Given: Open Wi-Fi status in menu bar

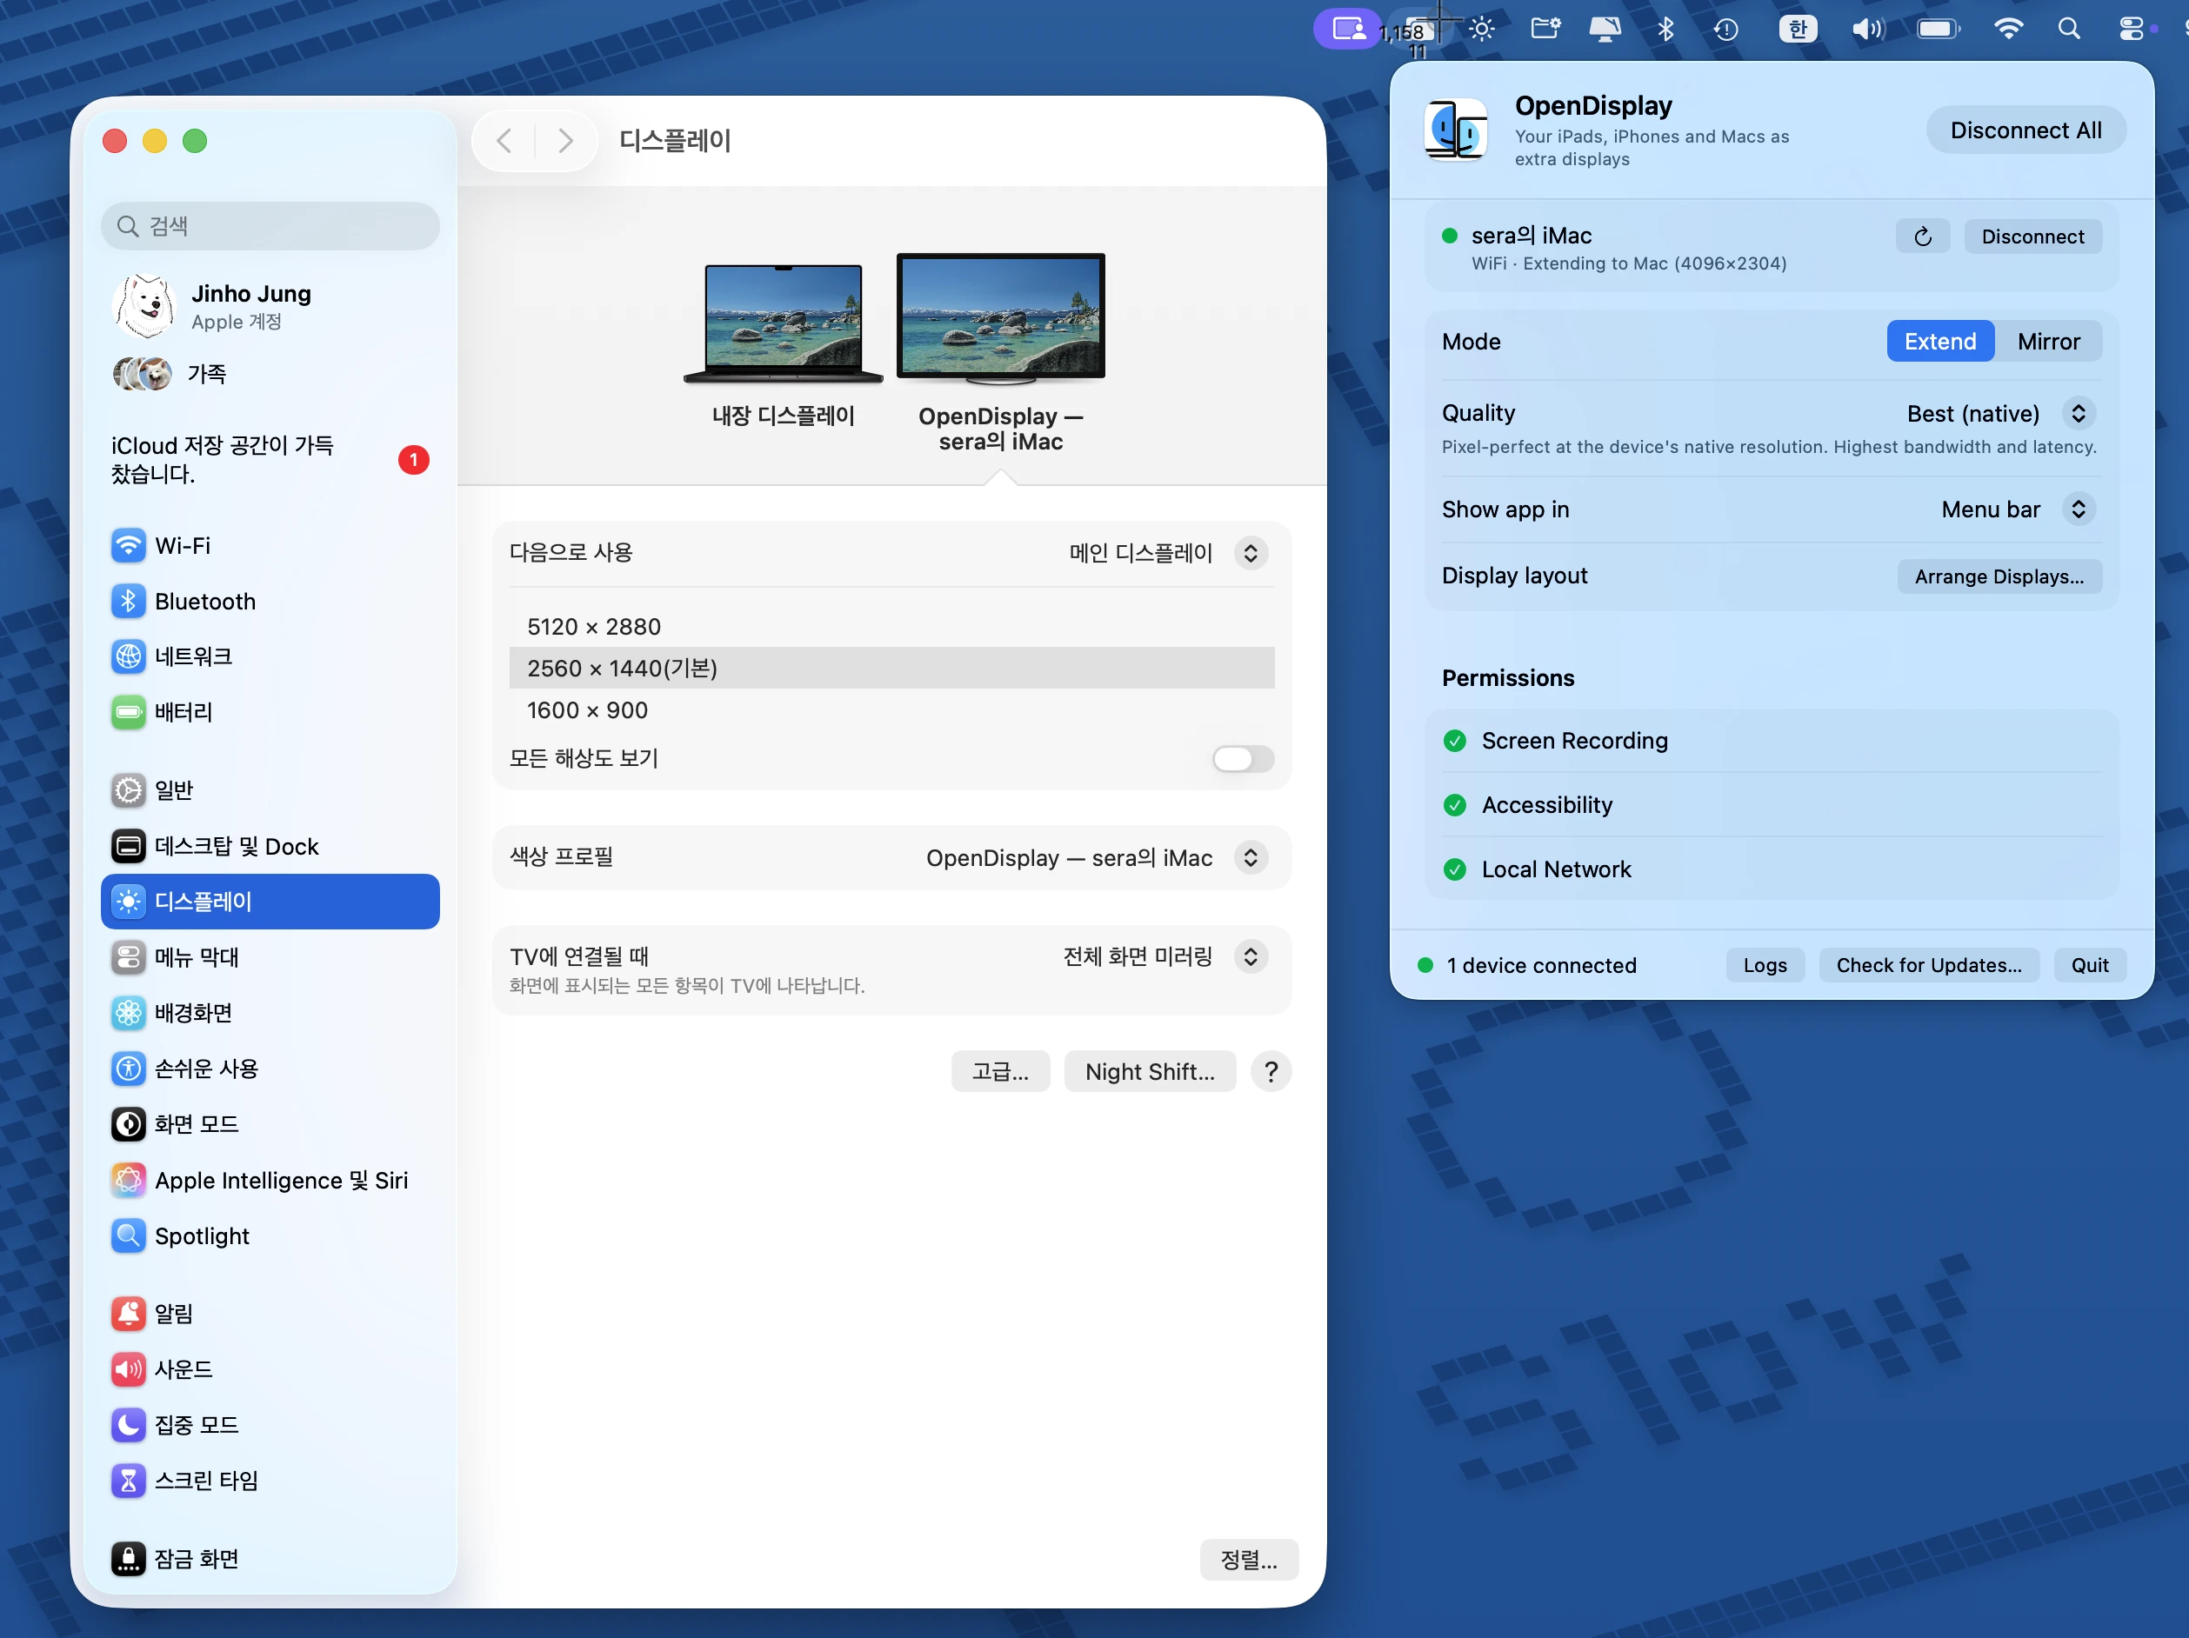Looking at the screenshot, I should pos(2008,29).
